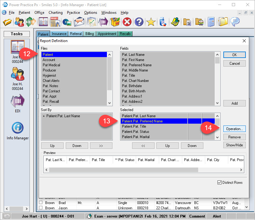Viewport: 255px width, 220px height.
Task: Click the << move button
Action: [143, 146]
